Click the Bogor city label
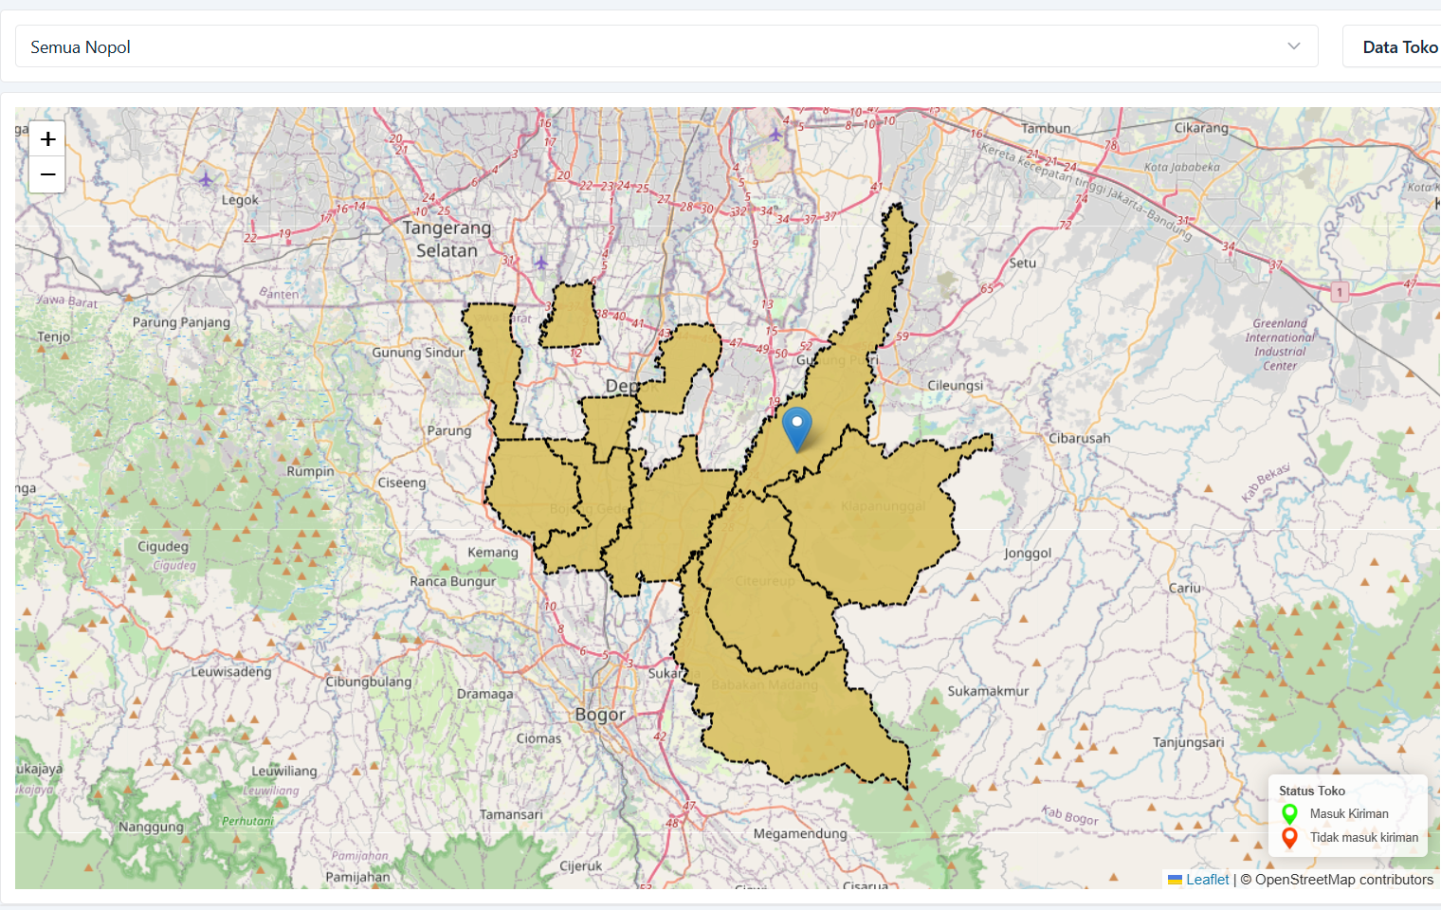The width and height of the screenshot is (1441, 910). (x=600, y=715)
